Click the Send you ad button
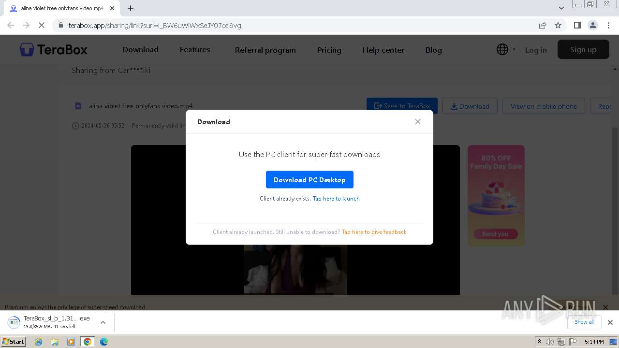Viewport: 619px width, 348px height. click(495, 234)
